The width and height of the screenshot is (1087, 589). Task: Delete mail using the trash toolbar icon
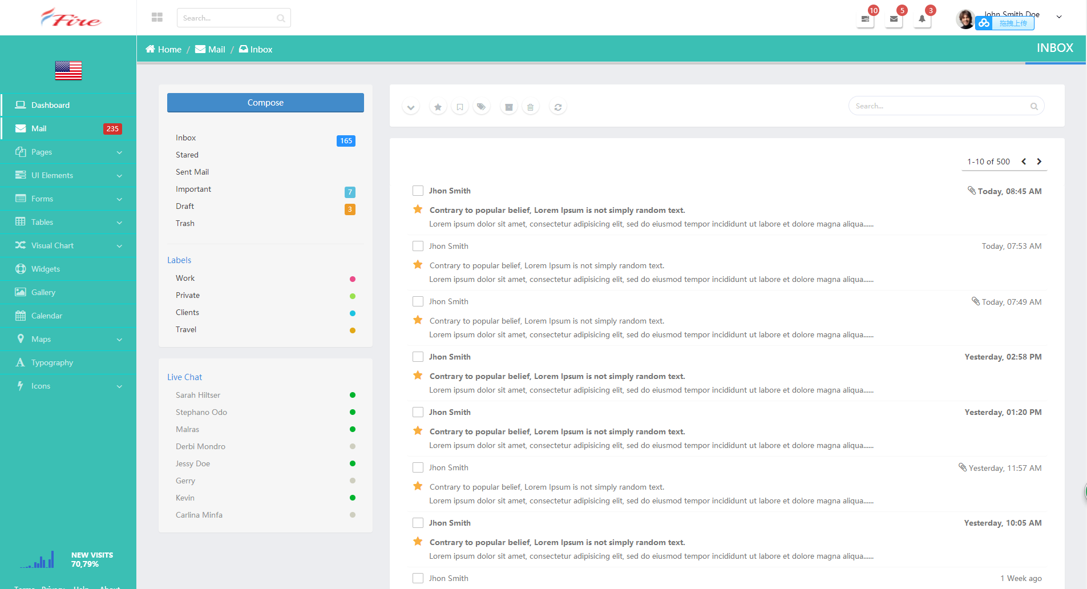tap(531, 107)
